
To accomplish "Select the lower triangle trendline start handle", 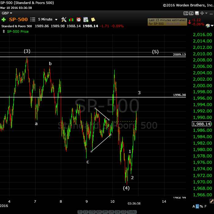I will pyautogui.click(x=91, y=152).
